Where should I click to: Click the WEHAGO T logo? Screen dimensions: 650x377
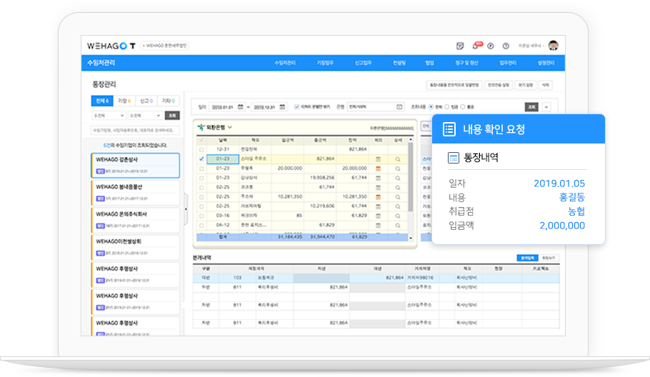coord(111,46)
